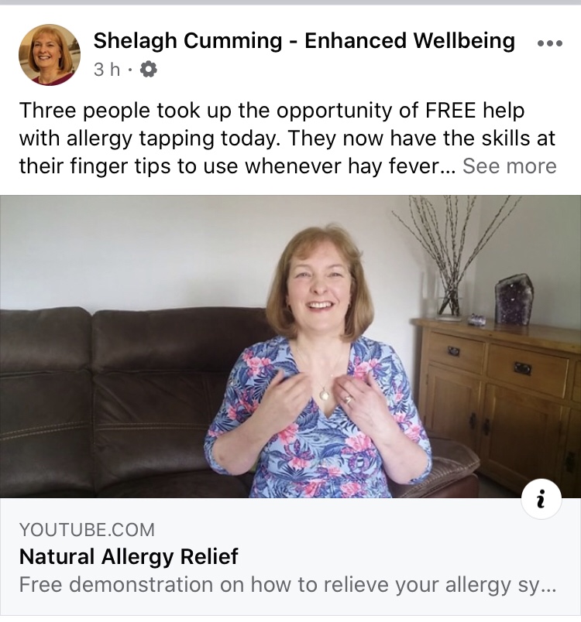Click the first line mentioning FREE help
581x622 pixels.
coord(272,111)
